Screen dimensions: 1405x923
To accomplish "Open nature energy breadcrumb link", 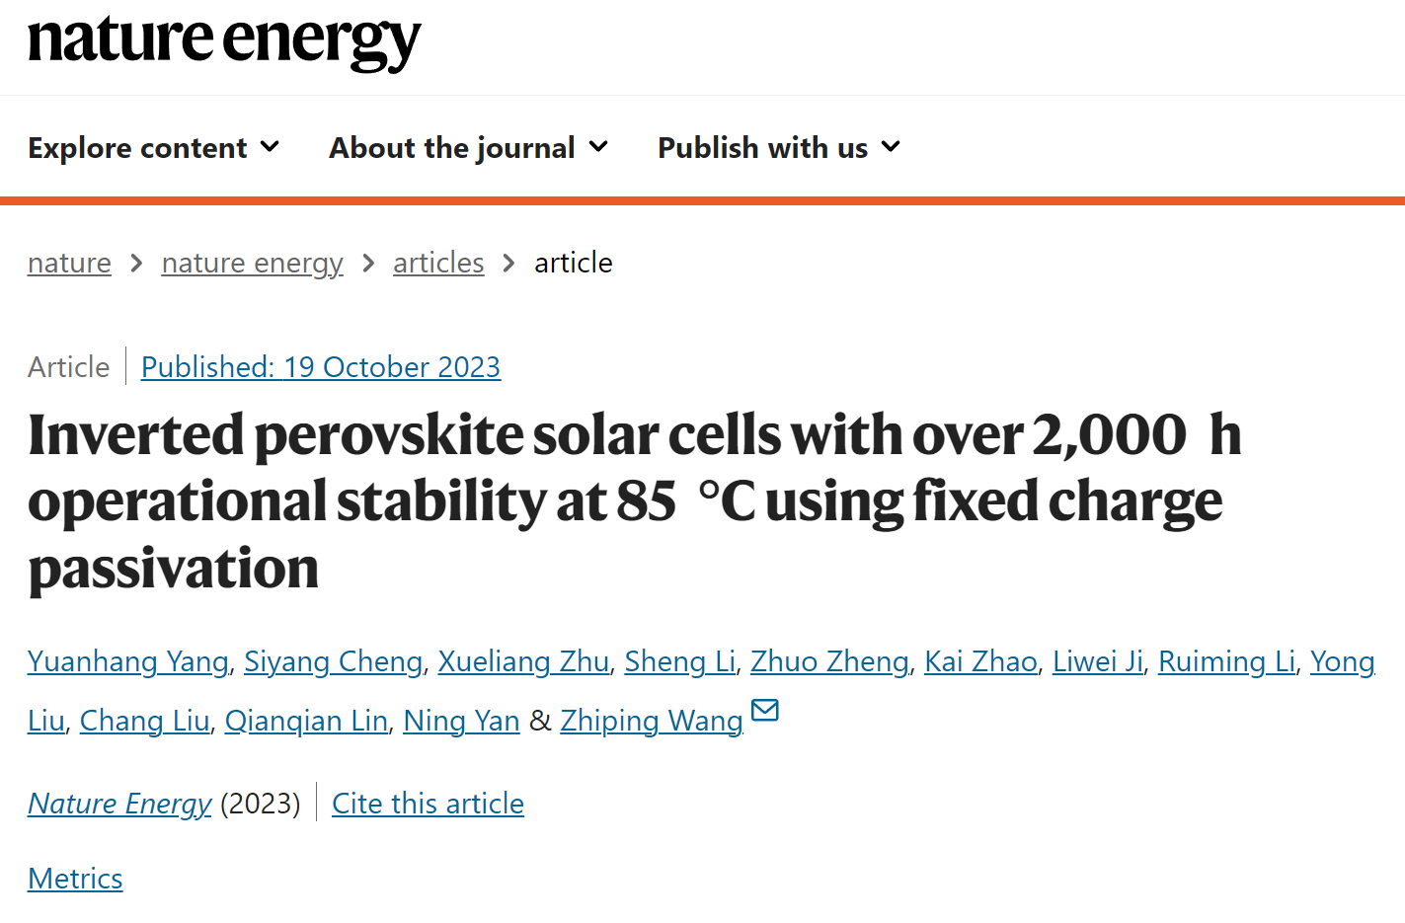I will click(252, 263).
